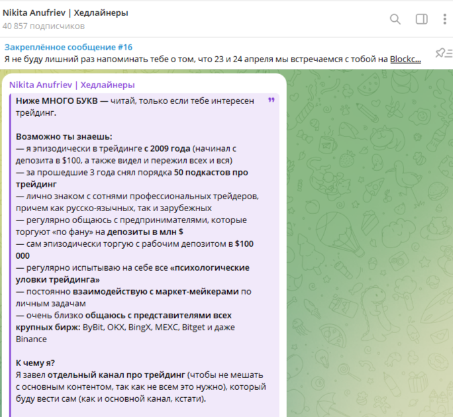Click the bold text 'с 2009 года'
Viewport: 453px width, 417px height.
pyautogui.click(x=168, y=149)
